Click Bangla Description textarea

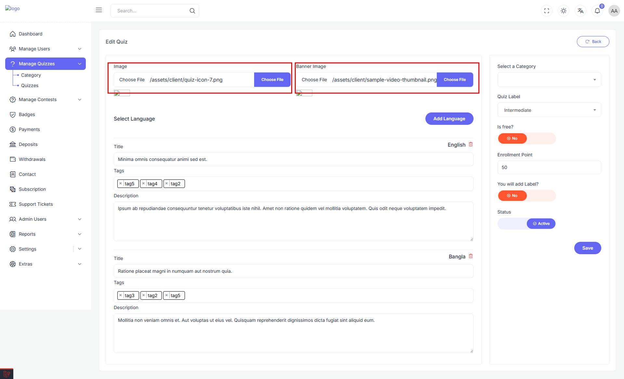coord(293,333)
